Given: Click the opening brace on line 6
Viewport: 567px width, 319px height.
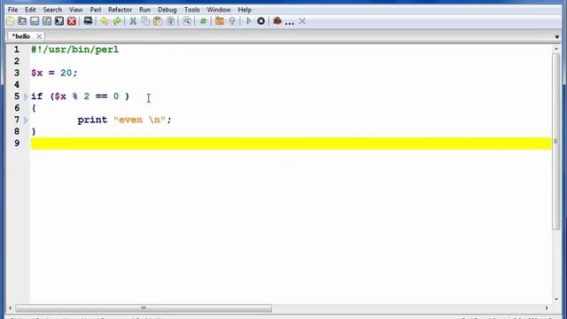Looking at the screenshot, I should point(34,108).
